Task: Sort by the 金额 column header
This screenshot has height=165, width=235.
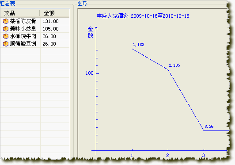Action: coord(55,13)
